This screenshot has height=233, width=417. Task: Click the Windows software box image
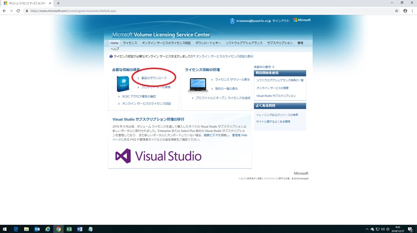(x=123, y=84)
